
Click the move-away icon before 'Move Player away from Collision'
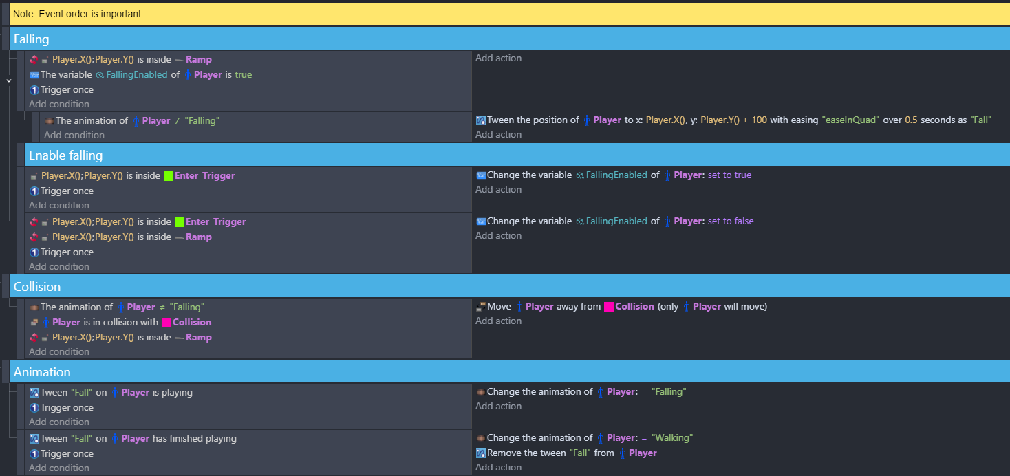pos(481,307)
